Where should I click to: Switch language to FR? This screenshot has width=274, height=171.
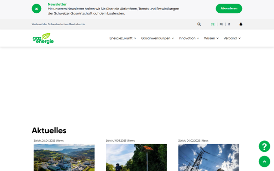pos(221,25)
